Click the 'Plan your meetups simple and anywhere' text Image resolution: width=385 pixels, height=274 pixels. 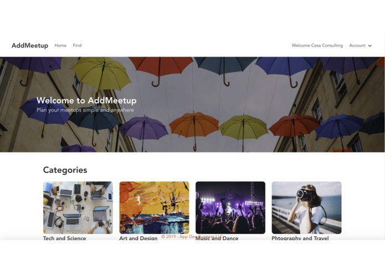click(85, 110)
